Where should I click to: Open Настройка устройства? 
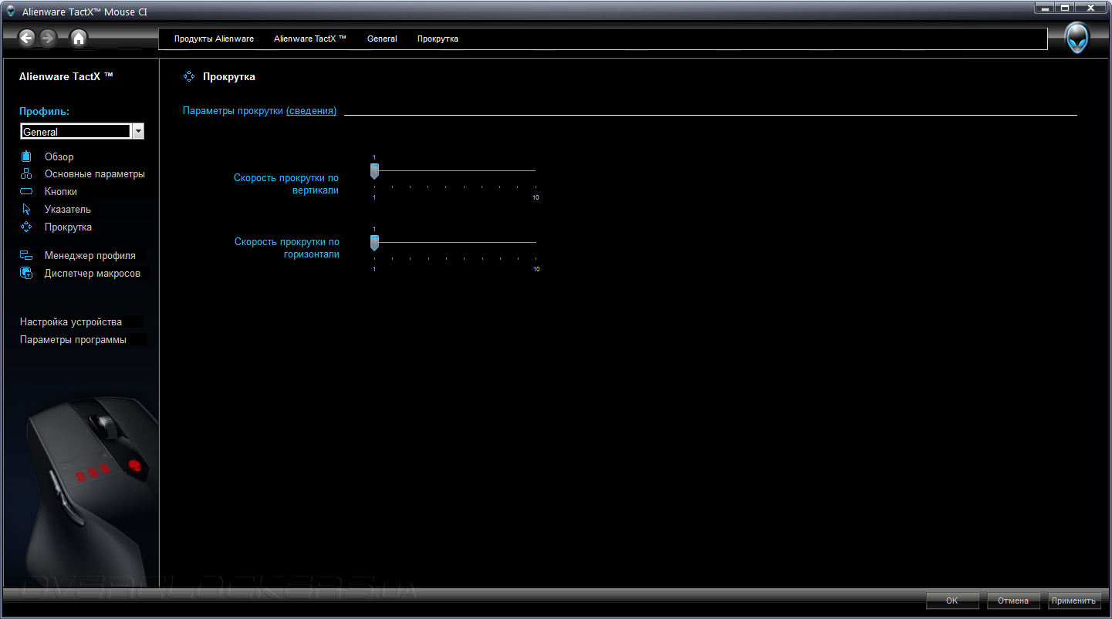click(71, 321)
